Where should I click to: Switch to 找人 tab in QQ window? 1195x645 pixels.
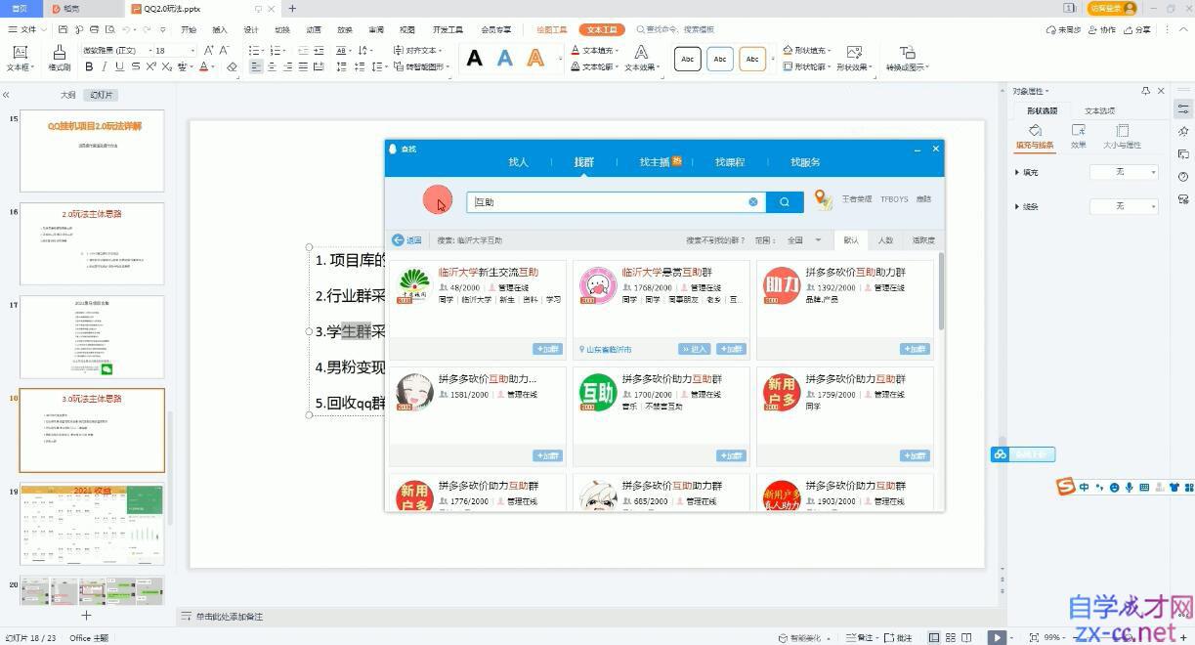tap(518, 162)
